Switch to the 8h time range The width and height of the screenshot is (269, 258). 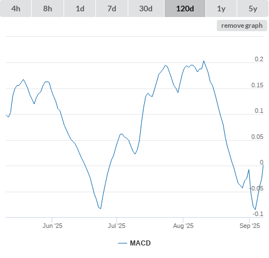point(48,9)
